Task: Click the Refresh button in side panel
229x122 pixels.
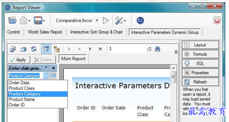Action: (x=200, y=82)
